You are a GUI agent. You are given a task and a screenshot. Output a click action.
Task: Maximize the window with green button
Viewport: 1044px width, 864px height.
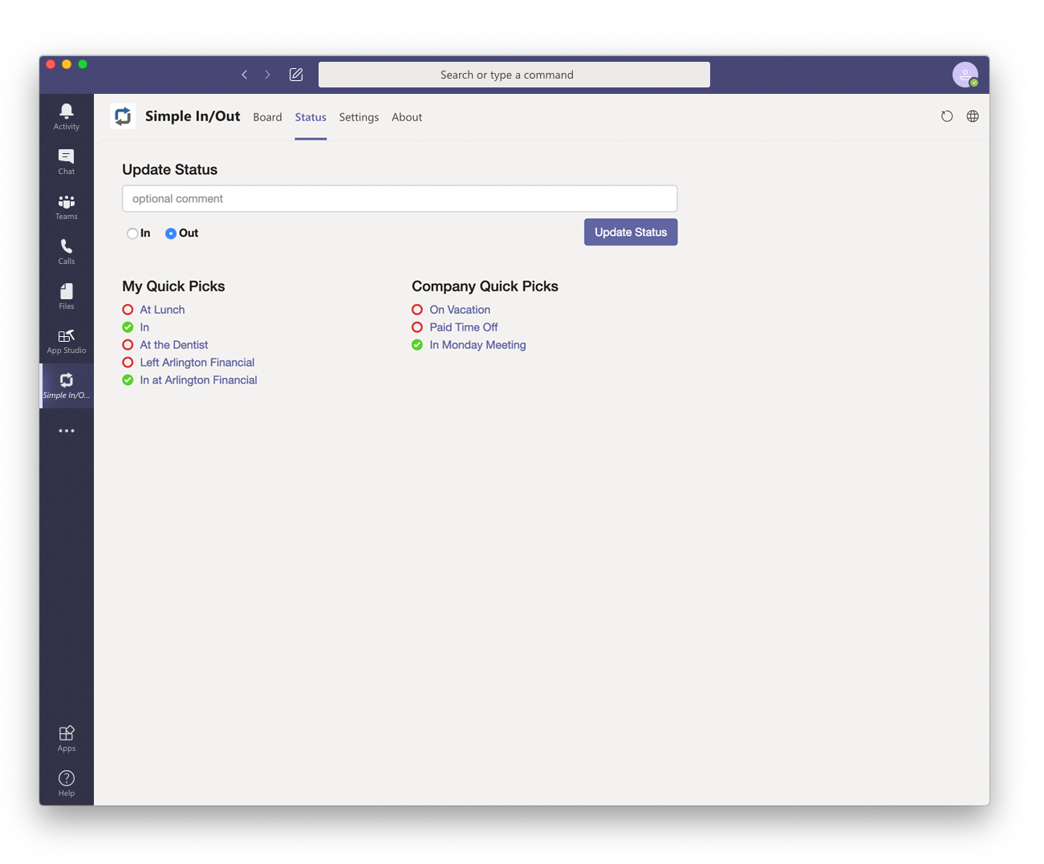coord(83,64)
